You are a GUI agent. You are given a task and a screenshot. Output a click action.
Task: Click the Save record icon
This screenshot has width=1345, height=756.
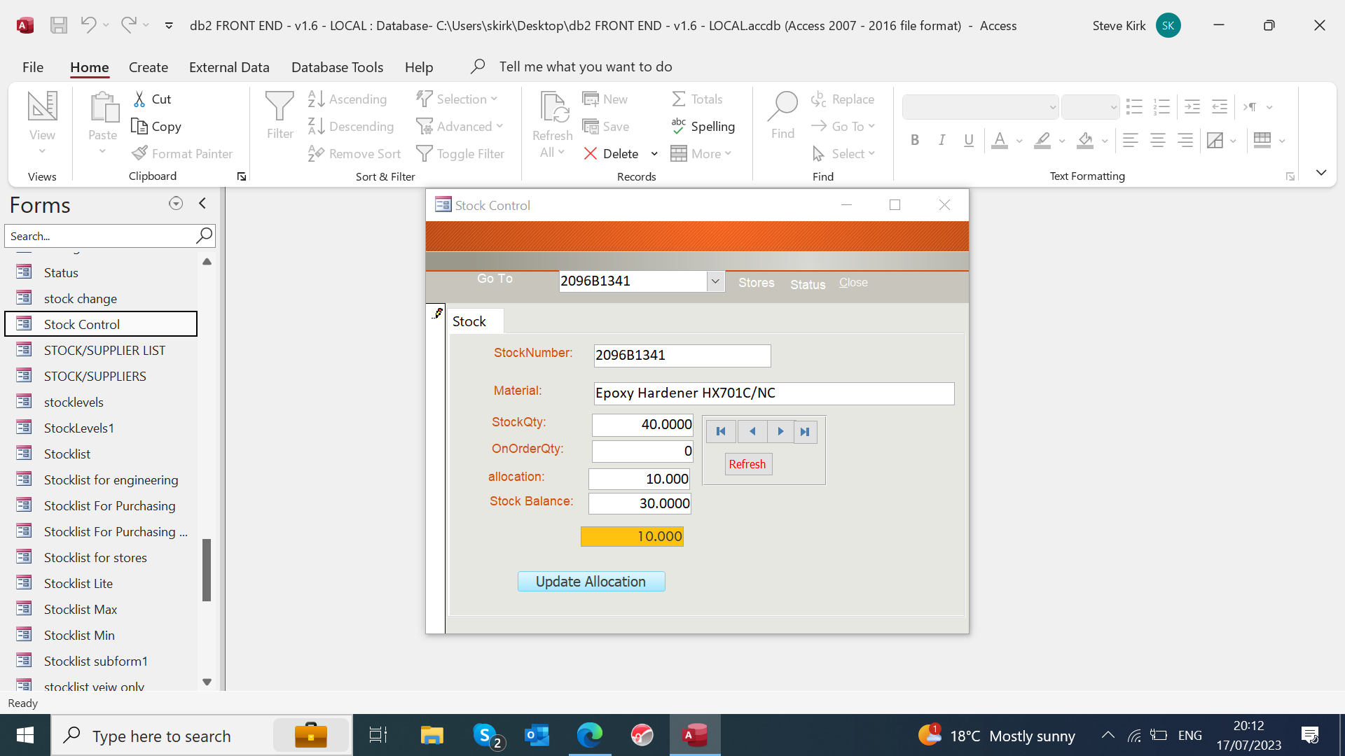pos(591,126)
